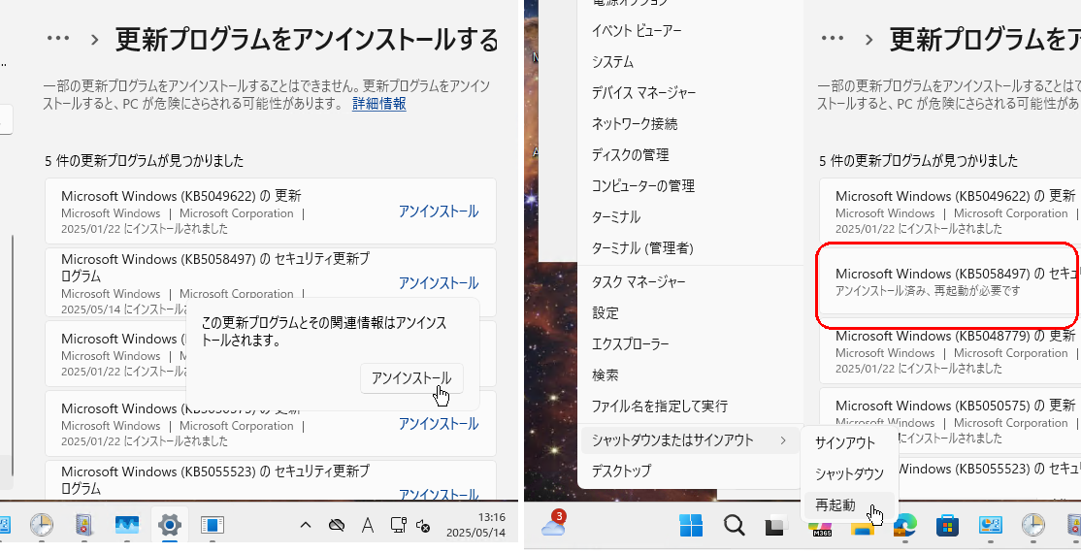Click the KB5050575 row in the right screenshot
The width and height of the screenshot is (1081, 553).
coord(949,421)
